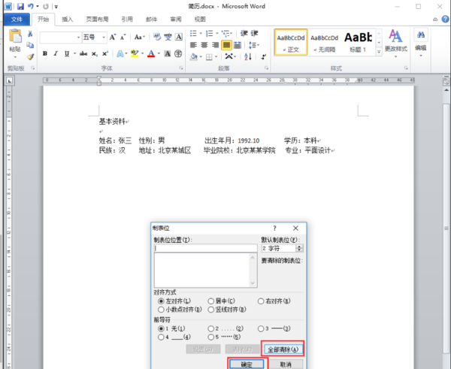
Task: Select Right alignment radio in tab dialog
Action: [261, 301]
